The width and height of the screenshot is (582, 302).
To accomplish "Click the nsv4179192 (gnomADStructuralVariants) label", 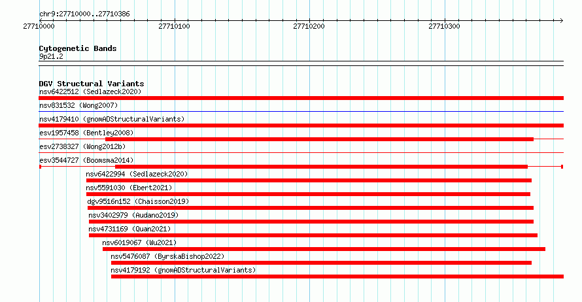I will click(183, 270).
